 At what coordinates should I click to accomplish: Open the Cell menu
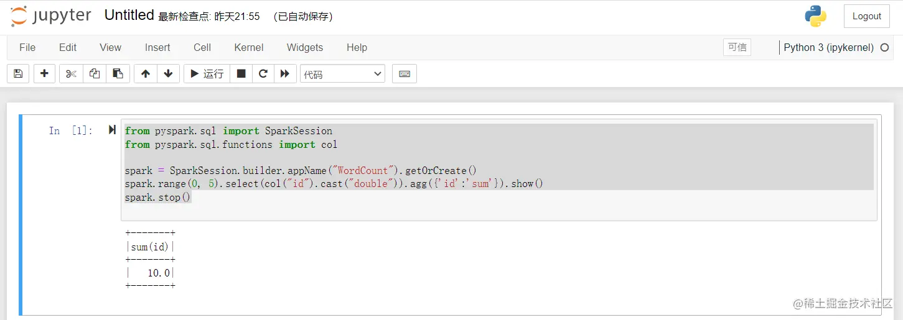click(202, 47)
